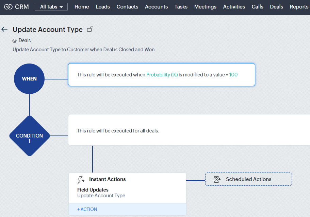Viewport: 310px width, 217px height.
Task: Edit the all deals condition box
Action: coord(189,130)
